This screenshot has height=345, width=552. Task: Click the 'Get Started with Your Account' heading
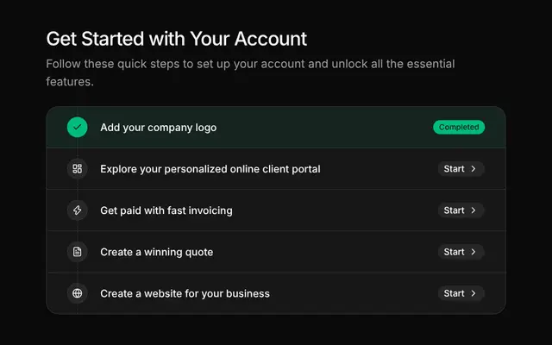176,38
